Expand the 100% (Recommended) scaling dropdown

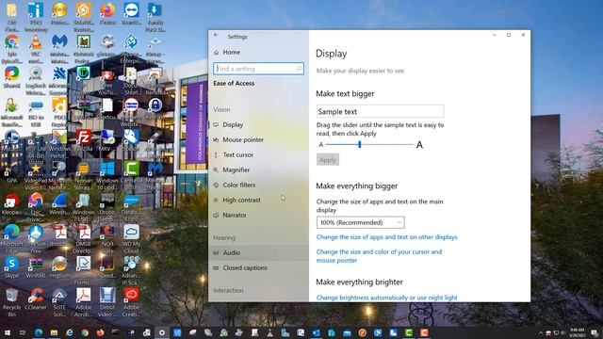point(360,222)
